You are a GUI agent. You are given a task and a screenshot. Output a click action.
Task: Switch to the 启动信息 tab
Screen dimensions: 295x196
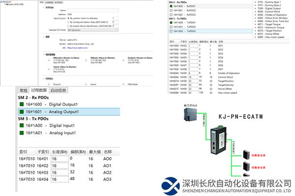click(58, 90)
